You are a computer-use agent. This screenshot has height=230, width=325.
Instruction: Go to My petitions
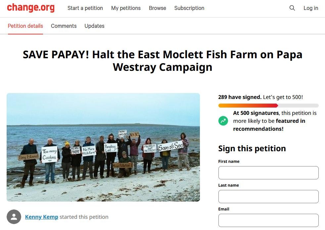(x=126, y=8)
